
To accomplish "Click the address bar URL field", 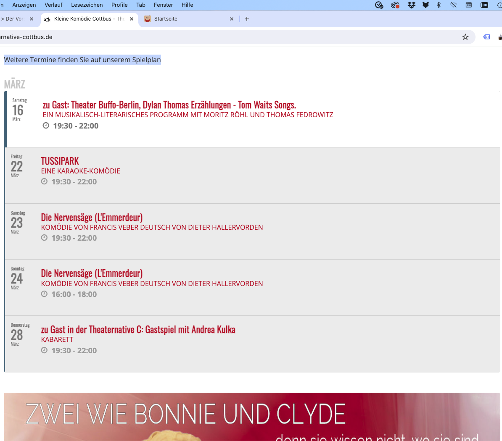I will 210,37.
